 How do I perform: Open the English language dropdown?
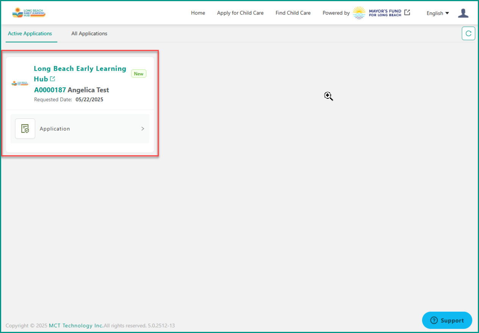438,13
